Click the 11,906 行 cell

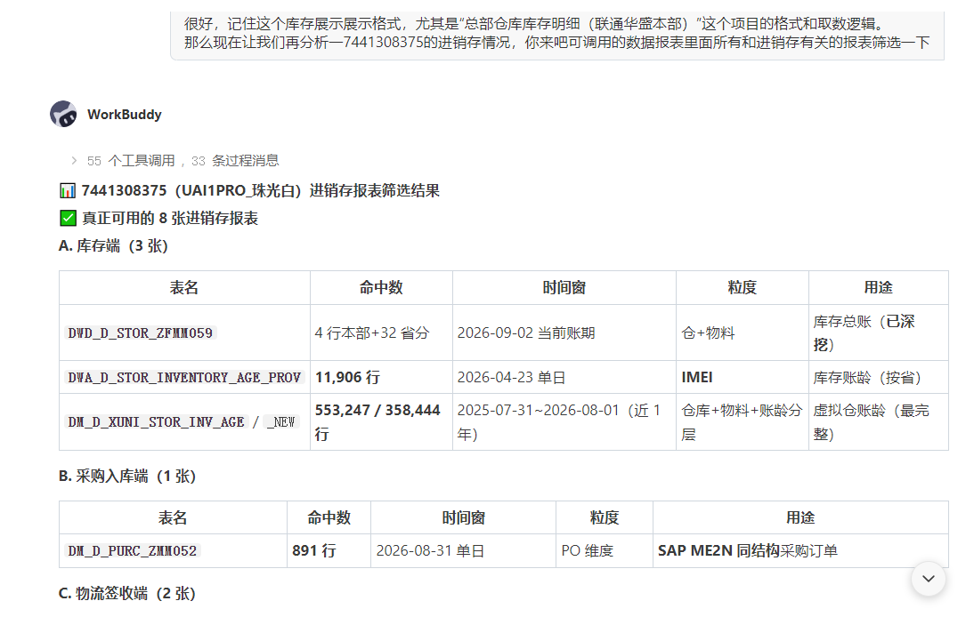381,377
